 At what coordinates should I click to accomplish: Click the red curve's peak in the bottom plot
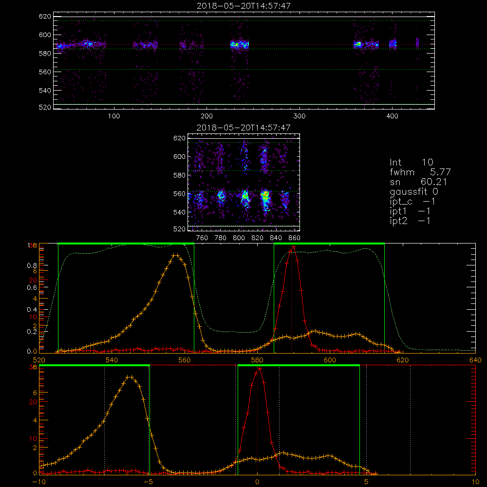pos(259,368)
